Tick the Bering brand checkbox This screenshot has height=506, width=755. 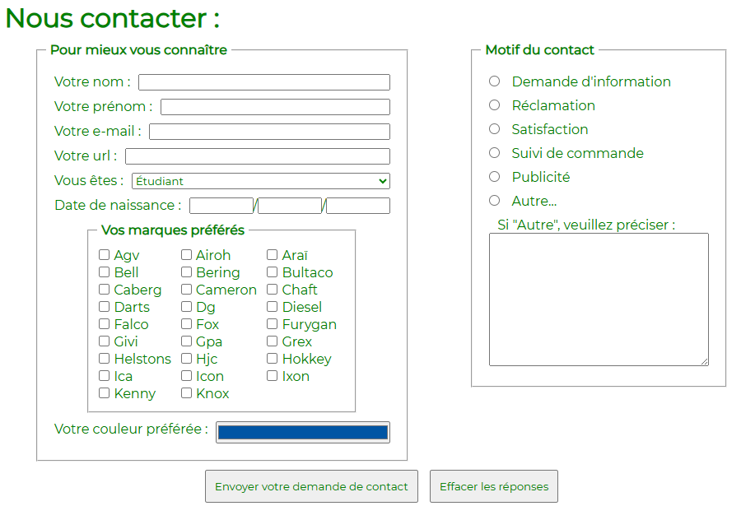tap(187, 272)
